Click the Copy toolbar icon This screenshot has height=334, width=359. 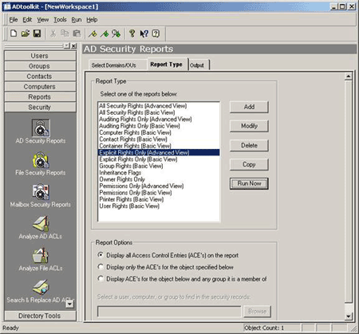[x=65, y=33]
